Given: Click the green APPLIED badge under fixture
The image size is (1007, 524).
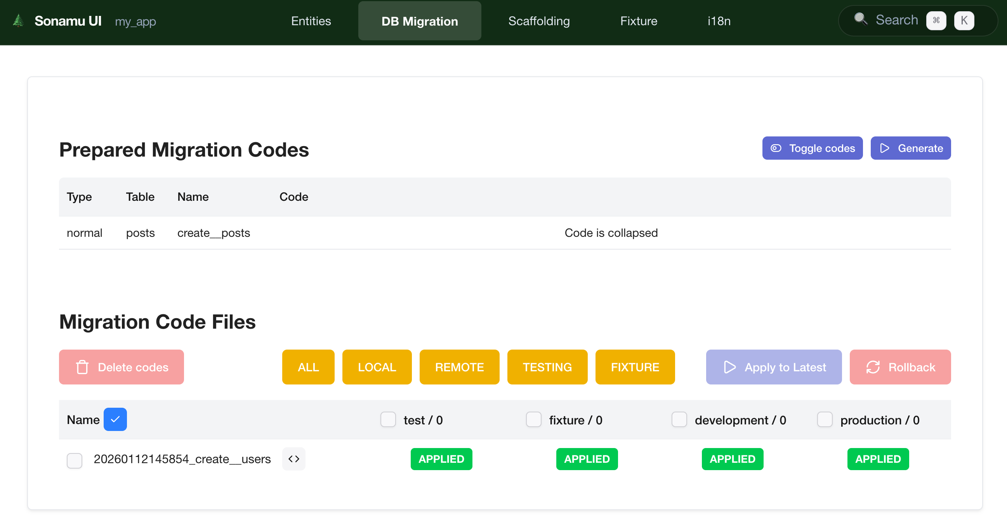Looking at the screenshot, I should [586, 459].
